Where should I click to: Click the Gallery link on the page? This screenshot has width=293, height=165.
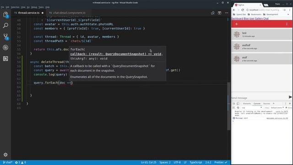(x=259, y=18)
